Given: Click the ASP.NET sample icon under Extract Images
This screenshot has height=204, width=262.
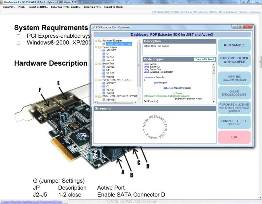Looking at the screenshot, I should [104, 50].
